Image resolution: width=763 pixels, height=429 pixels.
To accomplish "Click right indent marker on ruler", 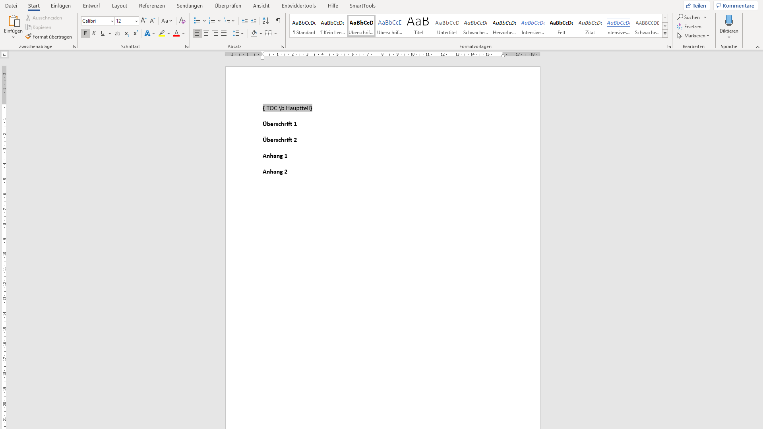I will point(503,56).
